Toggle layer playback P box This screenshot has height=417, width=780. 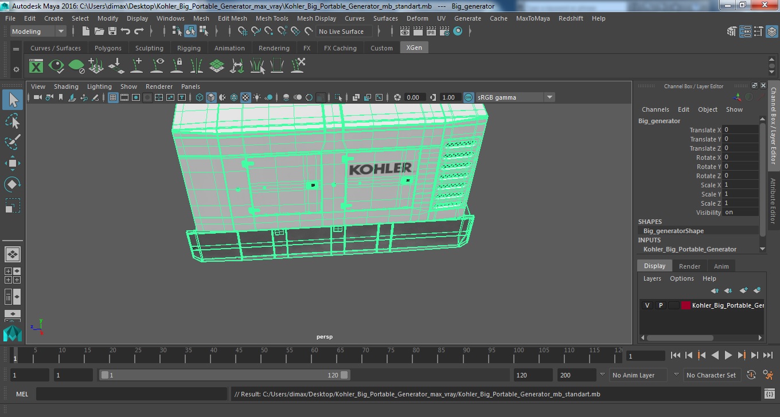coord(660,305)
